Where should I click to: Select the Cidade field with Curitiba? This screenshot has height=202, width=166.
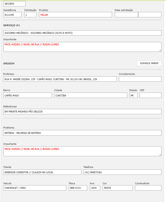point(90,95)
